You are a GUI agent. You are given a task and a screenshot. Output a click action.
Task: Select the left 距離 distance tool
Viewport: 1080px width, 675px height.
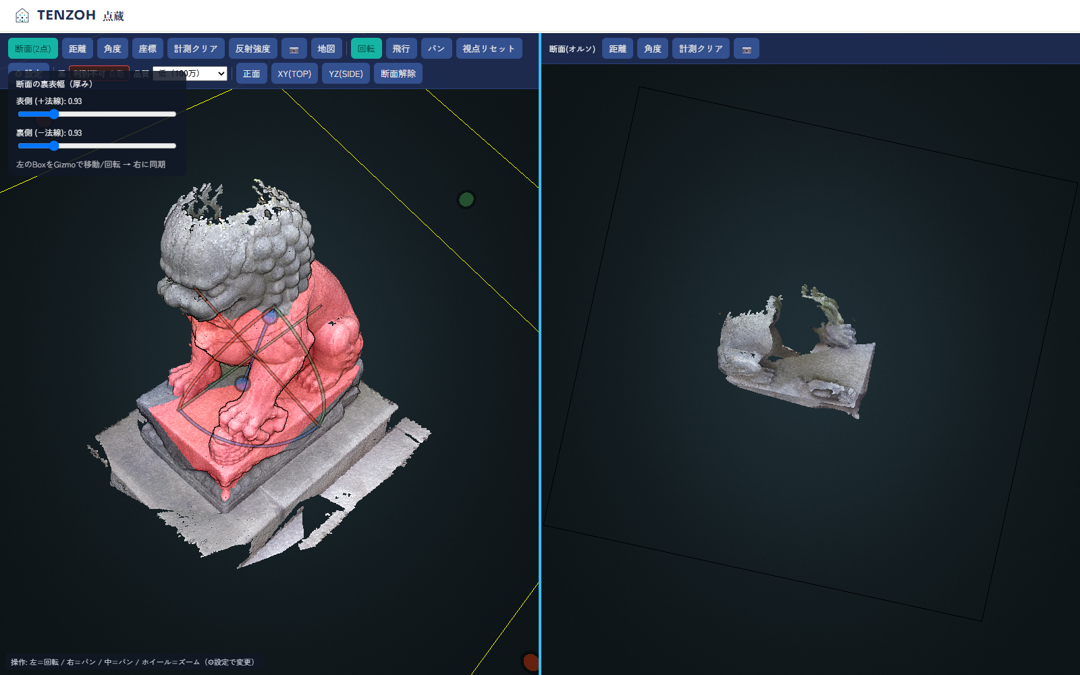tap(78, 49)
